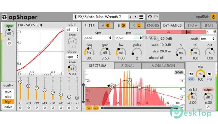Open the filter pos dropdown showing input
Image resolution: width=218 pixels, height=124 pixels.
(x=129, y=38)
